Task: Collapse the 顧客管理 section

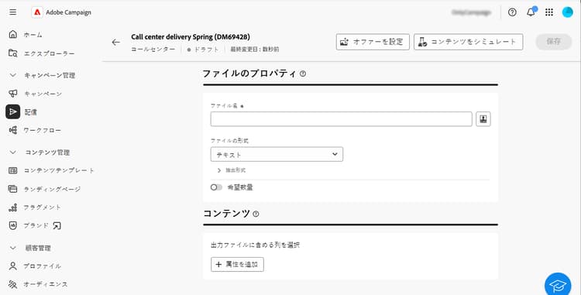Action: point(13,248)
